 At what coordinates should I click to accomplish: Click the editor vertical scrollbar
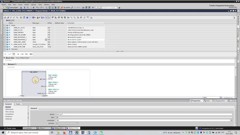coord(236,76)
